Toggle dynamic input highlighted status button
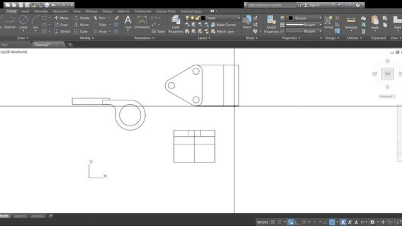The height and width of the screenshot is (226, 402). click(x=291, y=222)
